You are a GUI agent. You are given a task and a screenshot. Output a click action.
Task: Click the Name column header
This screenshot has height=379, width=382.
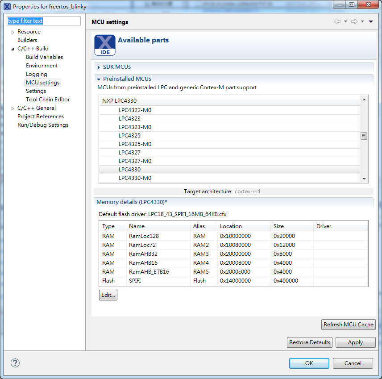[x=158, y=226]
